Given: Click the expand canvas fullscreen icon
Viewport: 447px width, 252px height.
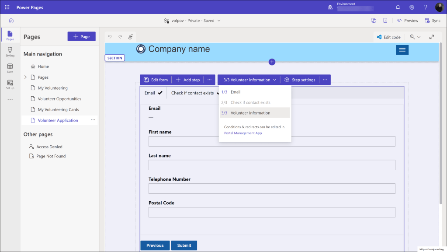Looking at the screenshot, I should pos(432,37).
